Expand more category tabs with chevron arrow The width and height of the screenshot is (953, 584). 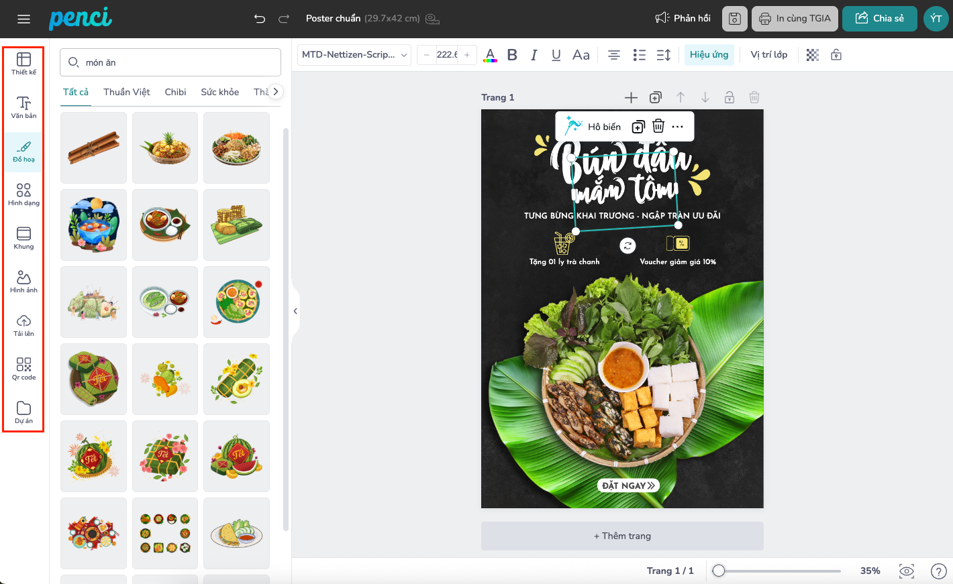click(x=275, y=92)
